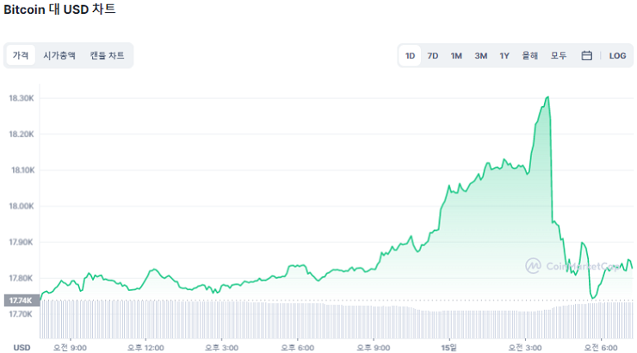Image resolution: width=637 pixels, height=353 pixels.
Task: Select the 1D time range
Action: (x=410, y=56)
